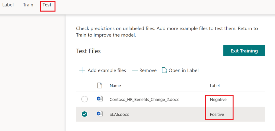This screenshot has width=275, height=131.
Task: Click the plus icon for Add example files
Action: pos(82,70)
